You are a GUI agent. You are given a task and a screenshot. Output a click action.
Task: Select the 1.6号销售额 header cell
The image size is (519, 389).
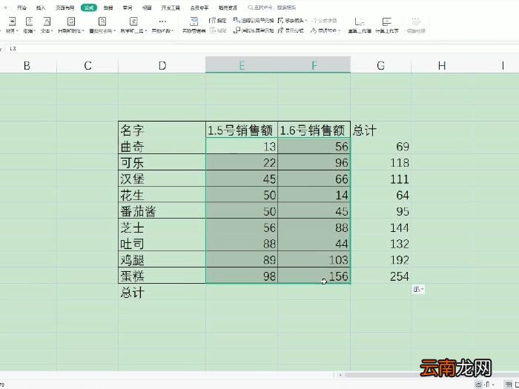point(314,130)
